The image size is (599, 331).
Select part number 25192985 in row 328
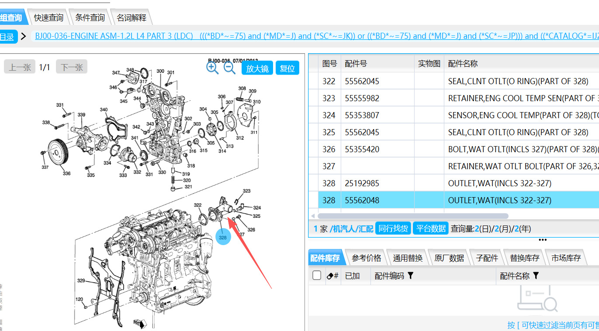[362, 183]
